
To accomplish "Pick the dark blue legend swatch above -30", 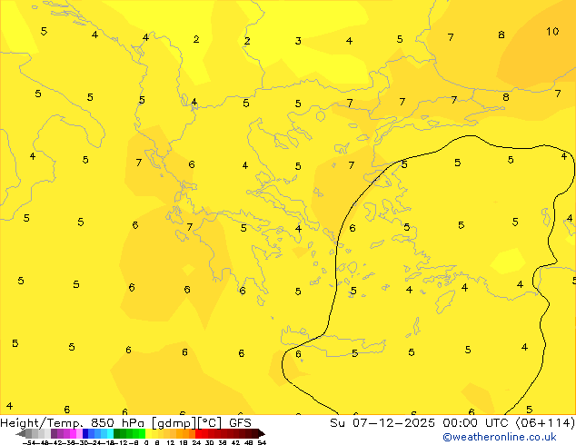I will (x=85, y=434).
